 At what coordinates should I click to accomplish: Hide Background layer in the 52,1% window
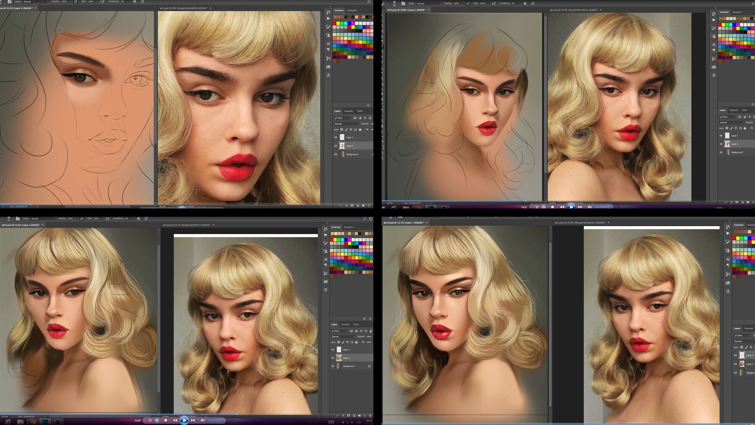tap(336, 154)
